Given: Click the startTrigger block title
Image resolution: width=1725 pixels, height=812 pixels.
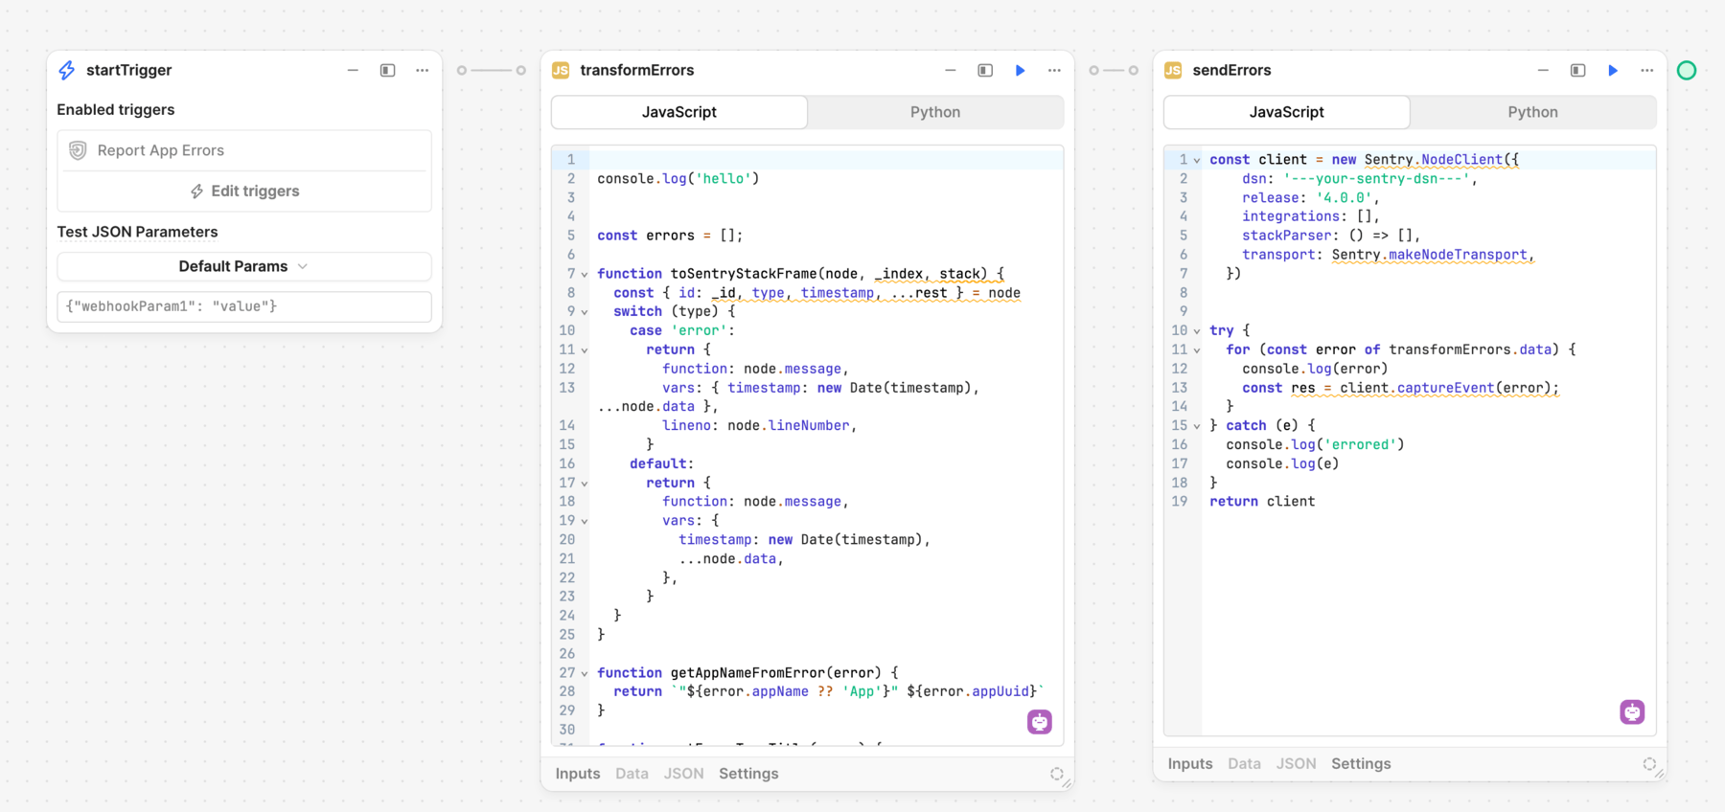Looking at the screenshot, I should pos(129,70).
